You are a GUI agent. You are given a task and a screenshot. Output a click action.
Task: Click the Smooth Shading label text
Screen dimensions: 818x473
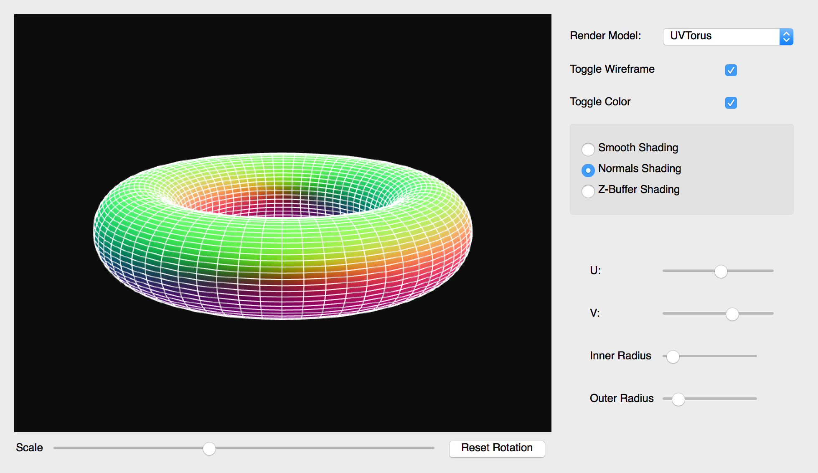[638, 147]
